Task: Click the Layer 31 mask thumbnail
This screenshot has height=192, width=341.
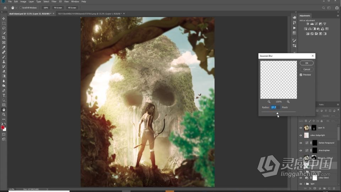Action: [314, 128]
